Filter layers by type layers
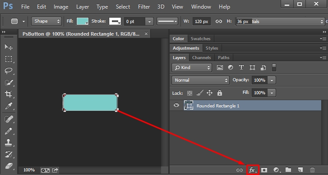 [241, 67]
